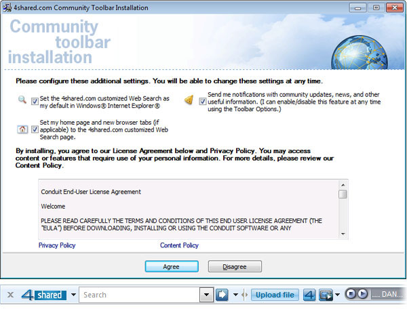Close the toolbar with the X icon
407x311 pixels.
click(10, 295)
